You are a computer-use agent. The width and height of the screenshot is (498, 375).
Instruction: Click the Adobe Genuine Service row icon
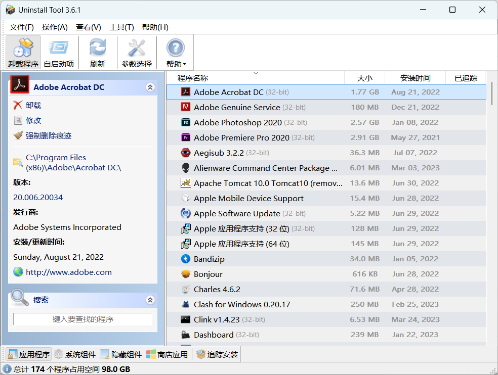coord(185,107)
